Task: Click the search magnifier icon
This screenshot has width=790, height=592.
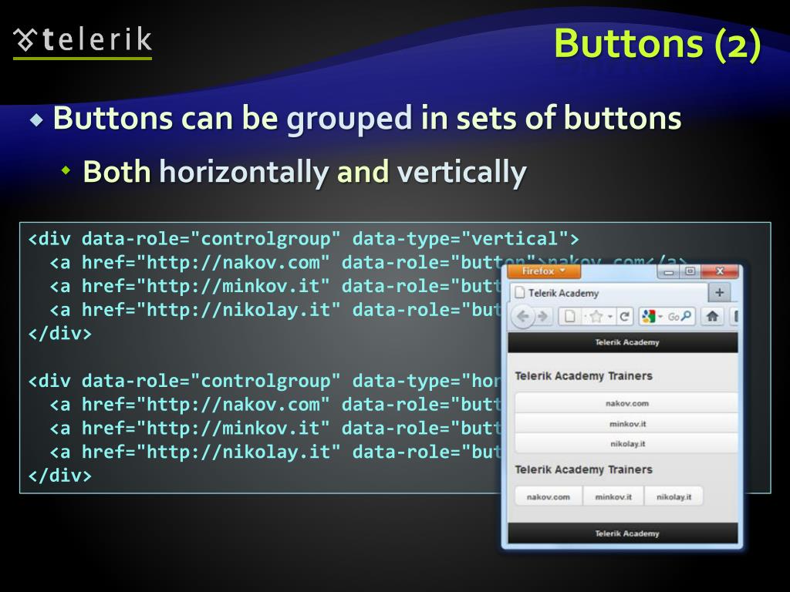Action: coord(686,317)
